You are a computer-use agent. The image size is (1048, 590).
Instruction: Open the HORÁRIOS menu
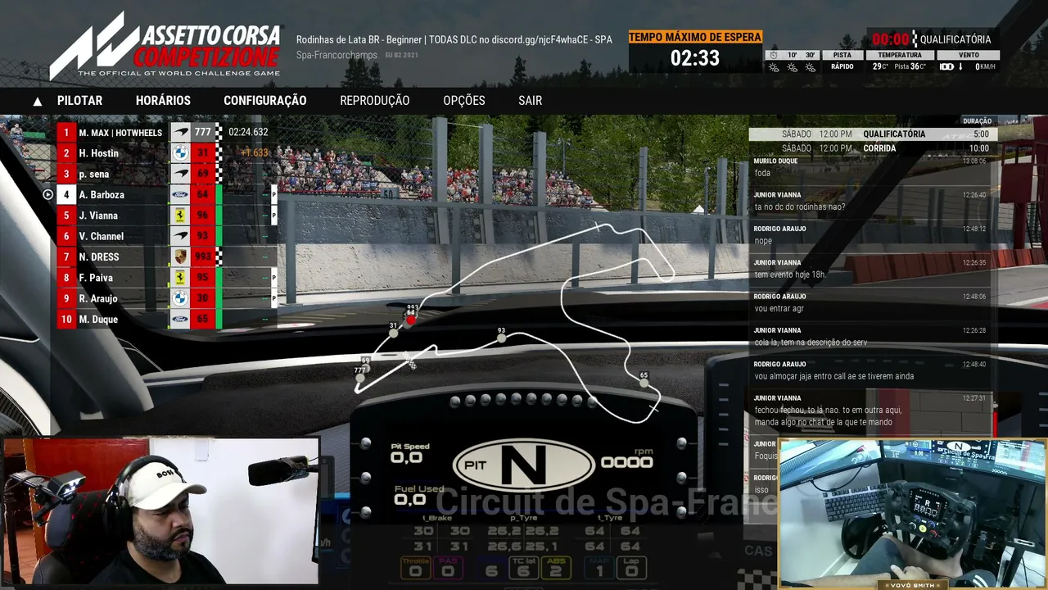point(163,101)
